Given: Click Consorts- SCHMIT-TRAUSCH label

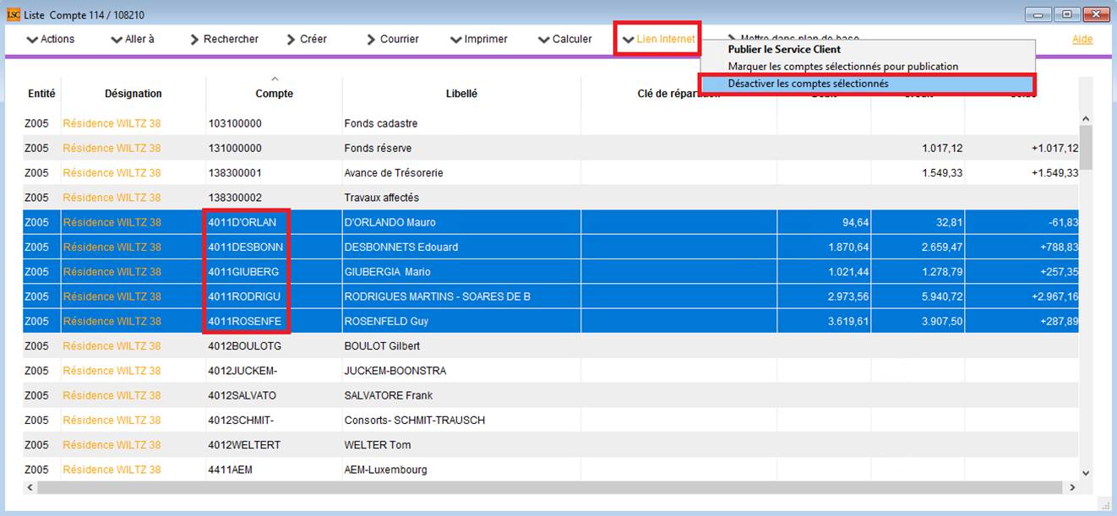Looking at the screenshot, I should pyautogui.click(x=415, y=421).
